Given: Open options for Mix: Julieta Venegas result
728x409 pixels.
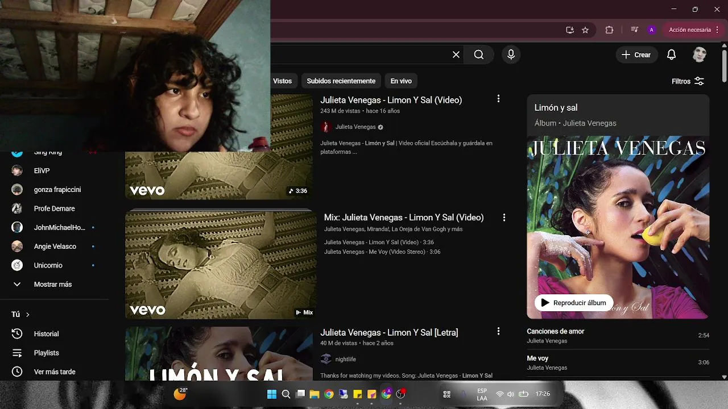Looking at the screenshot, I should tap(504, 218).
